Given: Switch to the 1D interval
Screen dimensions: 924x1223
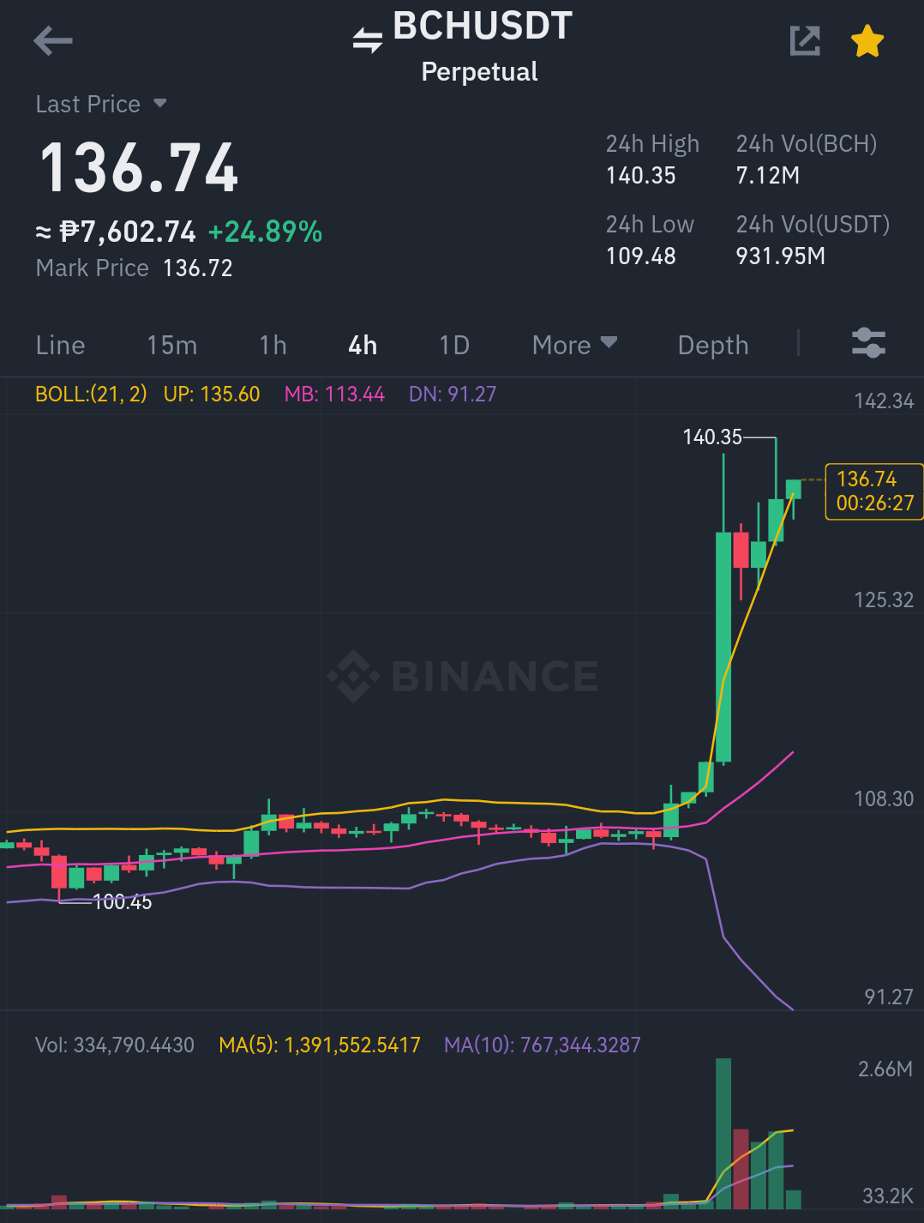Looking at the screenshot, I should pyautogui.click(x=454, y=345).
